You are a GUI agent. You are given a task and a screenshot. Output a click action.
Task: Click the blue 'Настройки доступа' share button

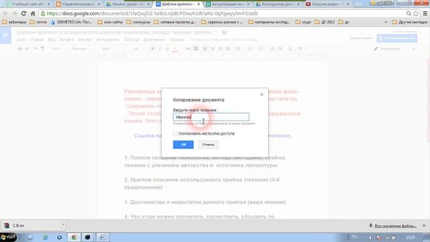[x=397, y=38]
